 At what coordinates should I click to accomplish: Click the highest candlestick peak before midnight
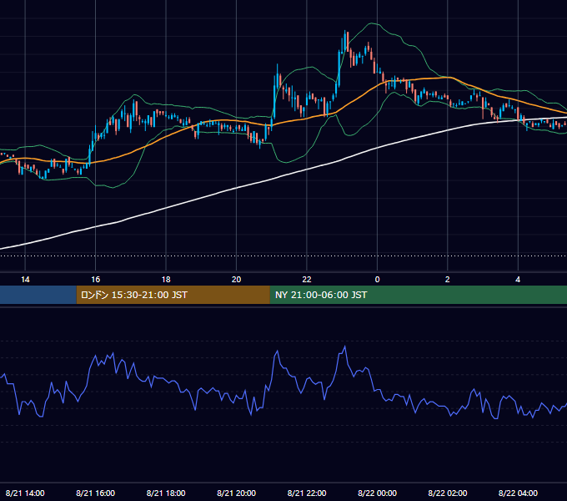pos(346,41)
